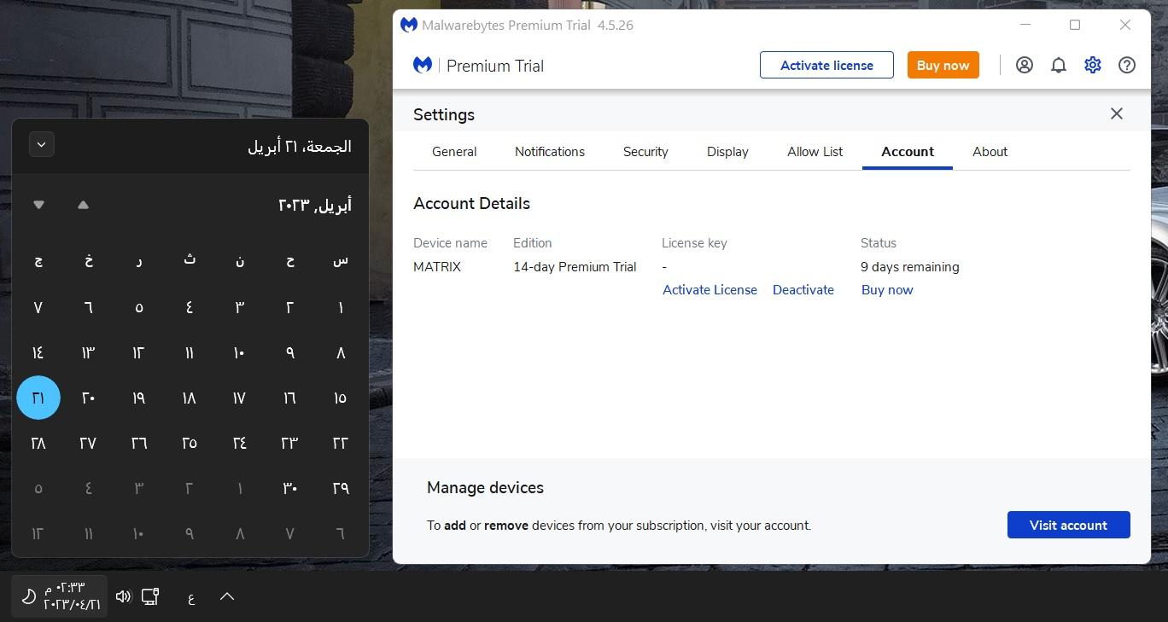Click the 14-day Premium Trial edition text
The width and height of the screenshot is (1168, 622).
click(x=575, y=267)
